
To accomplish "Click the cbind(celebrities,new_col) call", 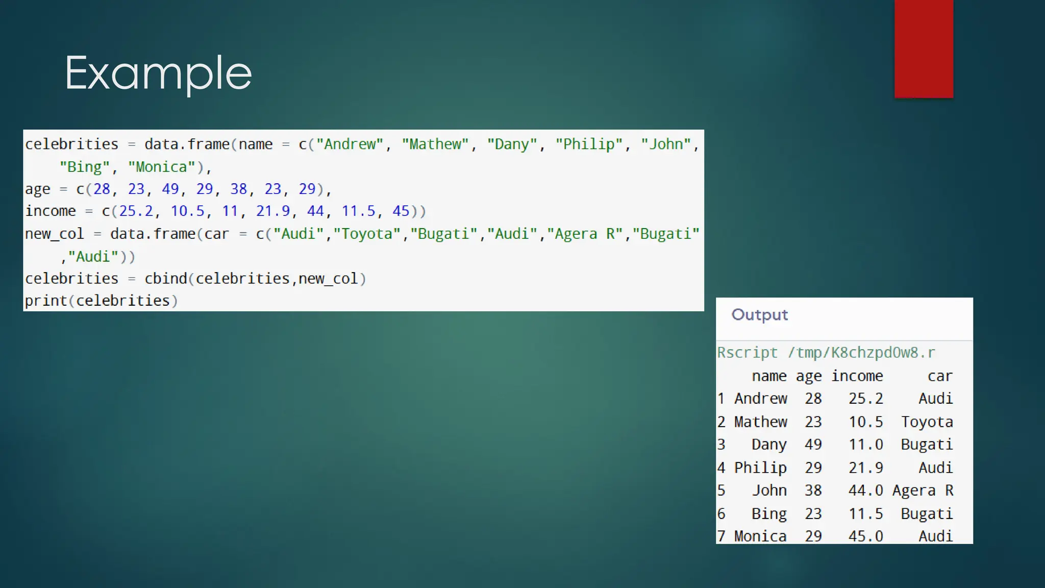I will 255,279.
